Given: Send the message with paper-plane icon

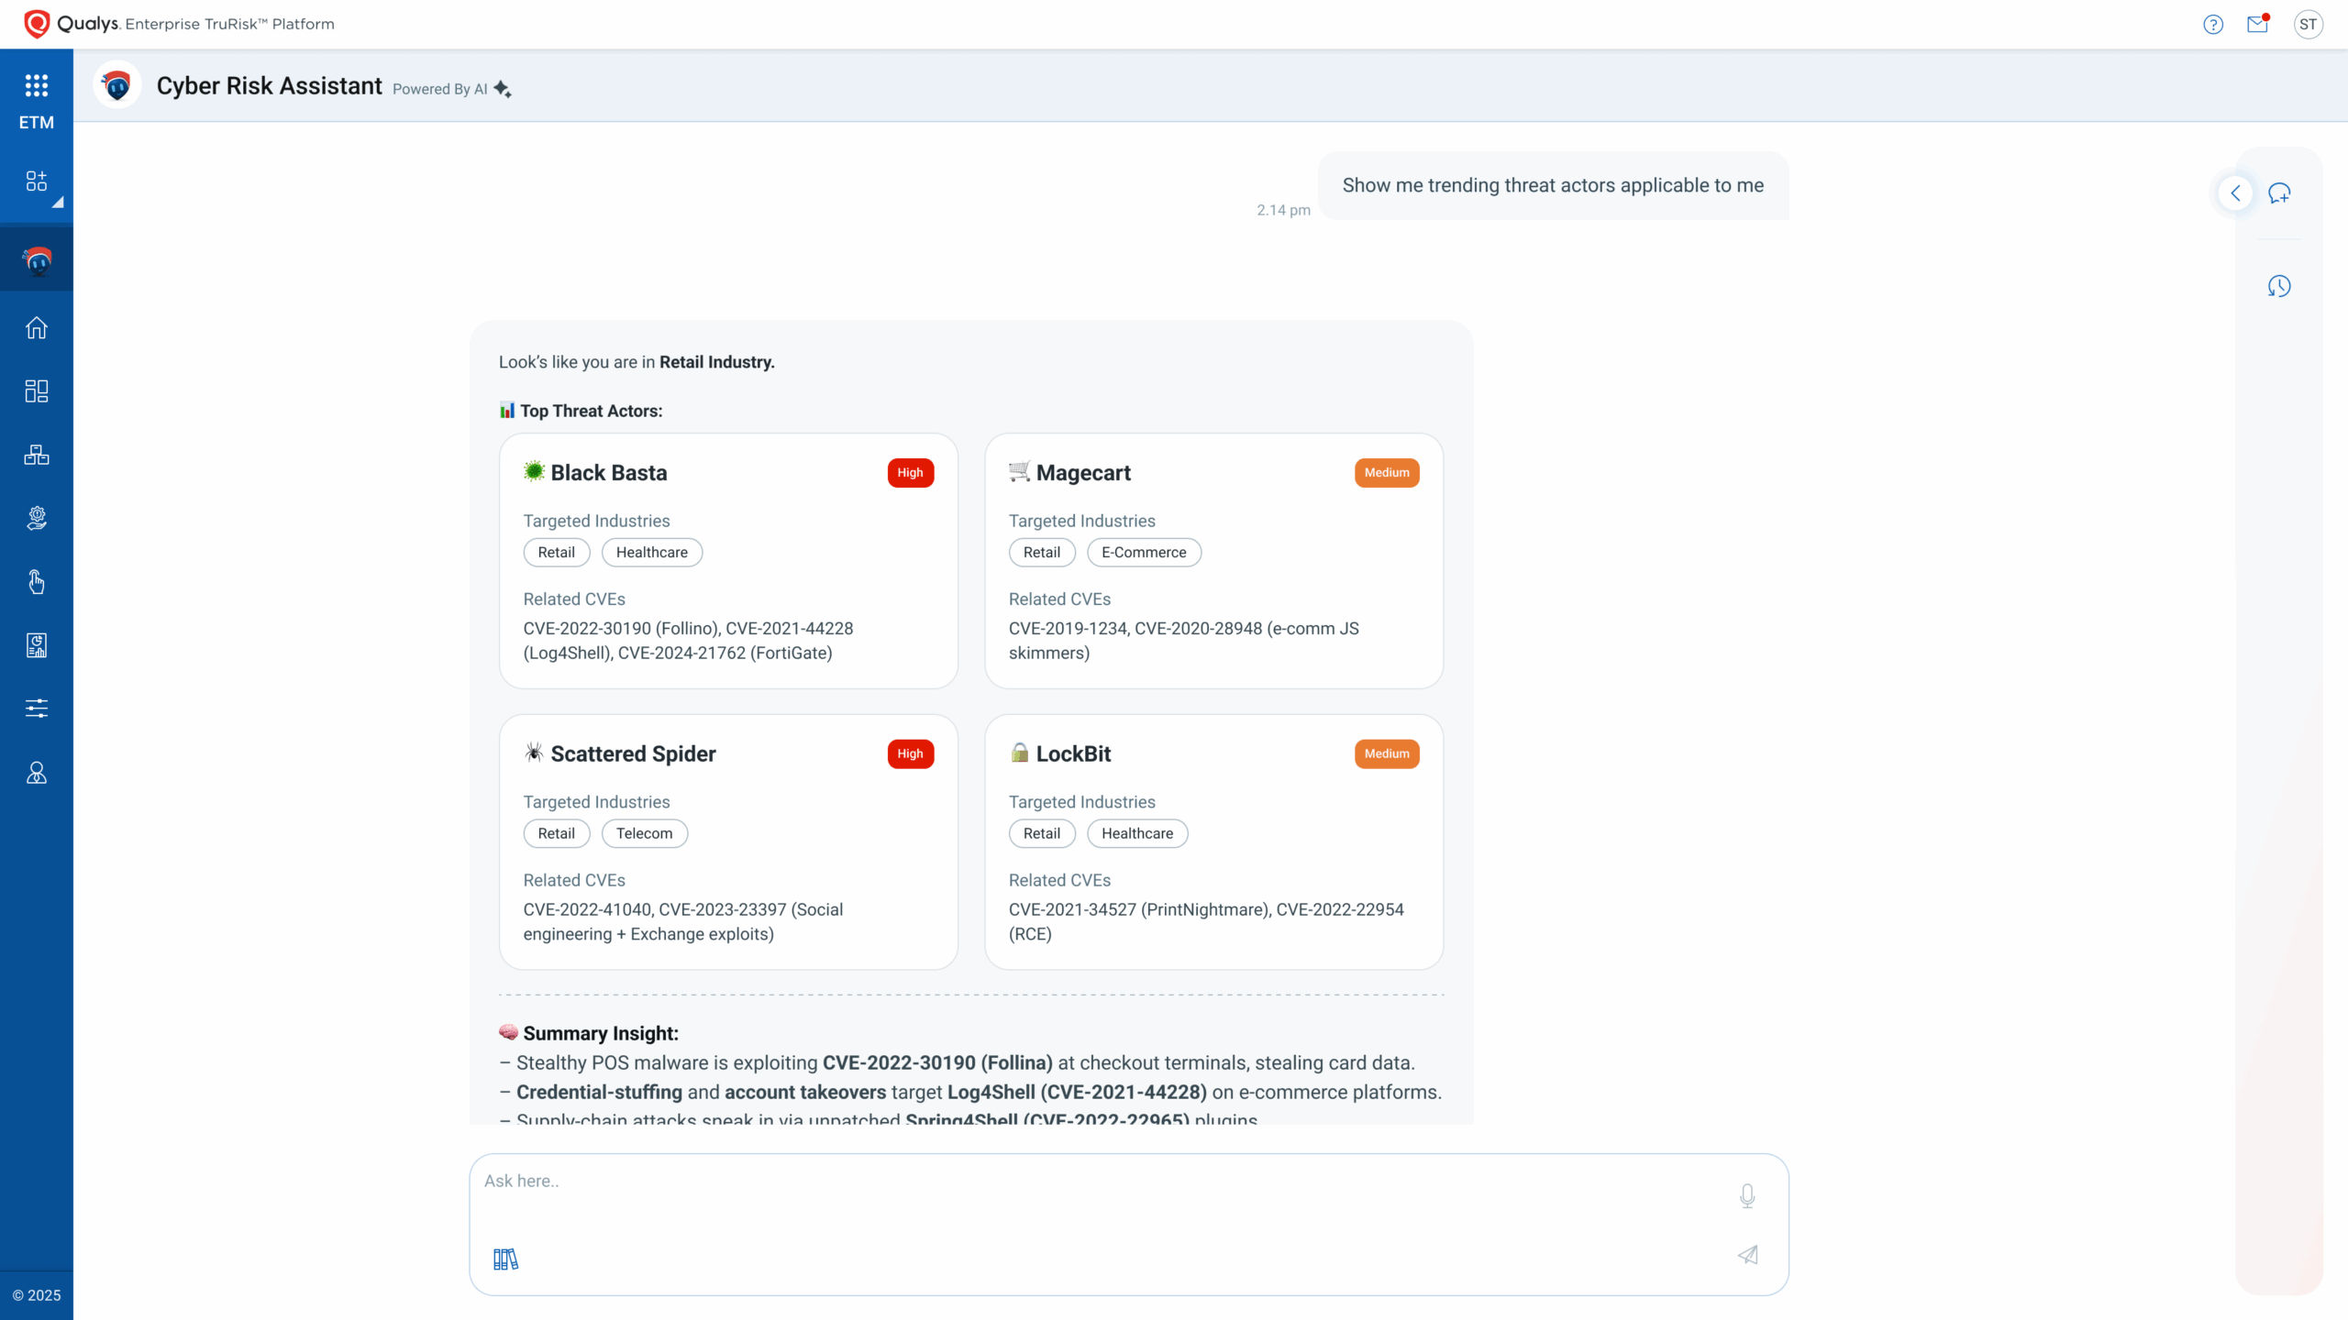Looking at the screenshot, I should point(1747,1255).
